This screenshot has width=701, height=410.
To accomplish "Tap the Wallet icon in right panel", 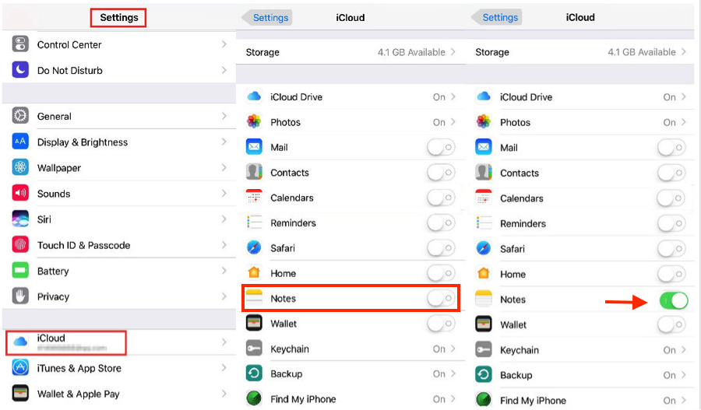I will tap(483, 324).
